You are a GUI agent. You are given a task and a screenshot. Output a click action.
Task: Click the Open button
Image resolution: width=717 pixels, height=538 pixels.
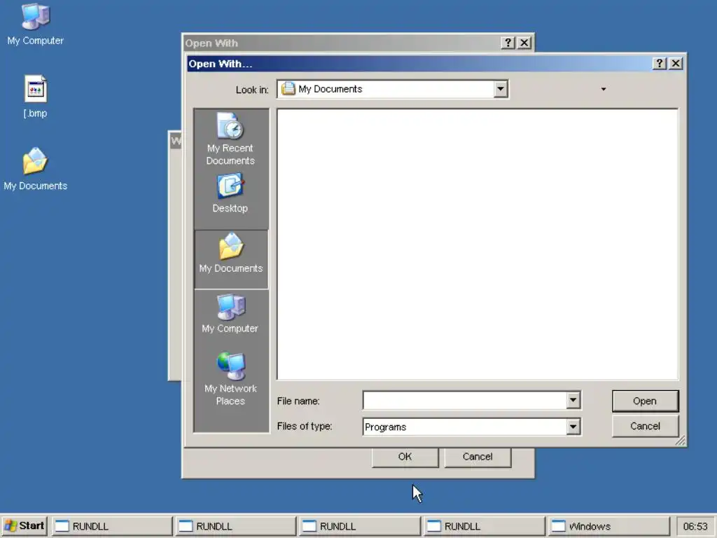(645, 401)
